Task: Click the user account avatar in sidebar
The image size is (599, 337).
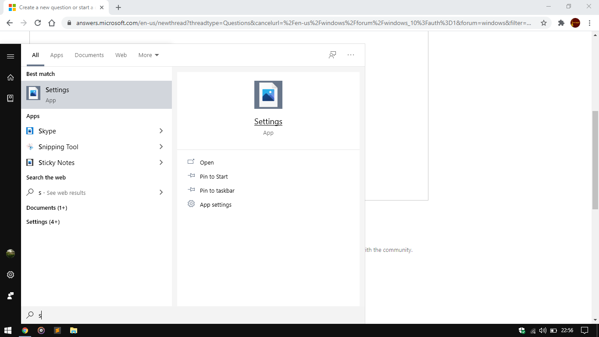Action: 11,254
